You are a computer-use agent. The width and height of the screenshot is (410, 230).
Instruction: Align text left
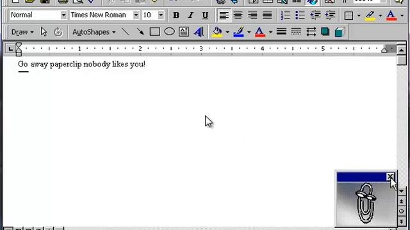(224, 15)
